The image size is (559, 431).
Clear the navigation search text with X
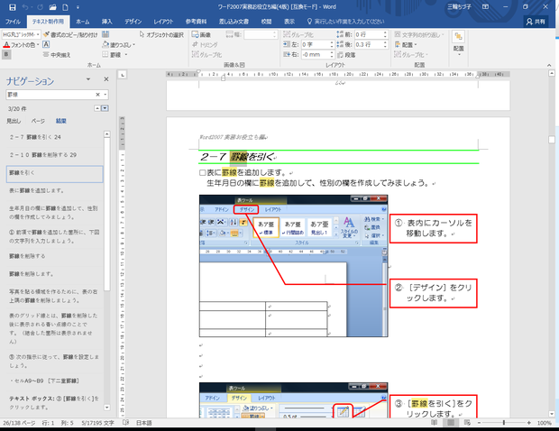pos(97,95)
